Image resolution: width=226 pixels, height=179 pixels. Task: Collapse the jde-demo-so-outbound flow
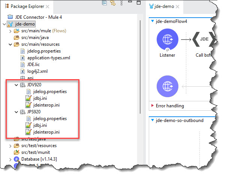(152, 120)
